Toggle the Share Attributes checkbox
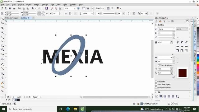Image resolution: width=199 pixels, height=112 pixels. tap(159, 65)
